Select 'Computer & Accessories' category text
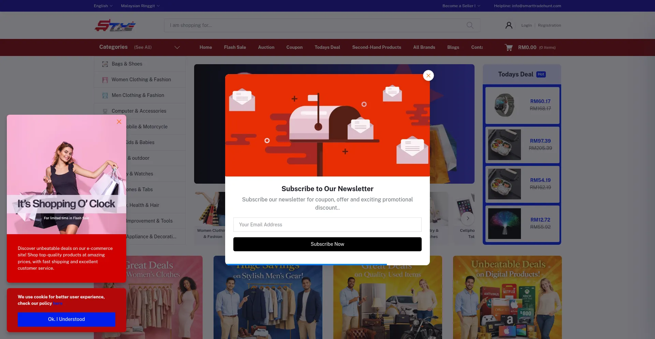The width and height of the screenshot is (655, 339). 139,111
